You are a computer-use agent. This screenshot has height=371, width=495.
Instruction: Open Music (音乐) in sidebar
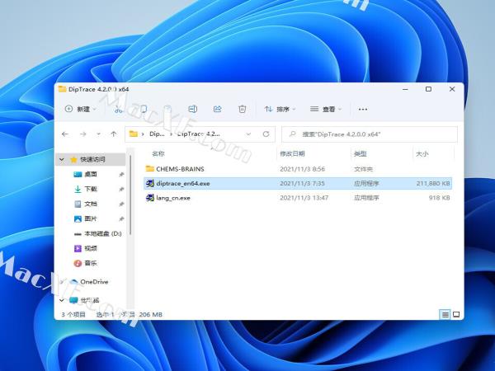pyautogui.click(x=91, y=263)
